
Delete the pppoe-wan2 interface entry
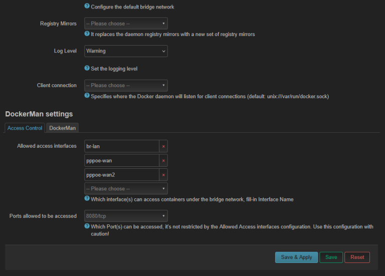point(163,175)
